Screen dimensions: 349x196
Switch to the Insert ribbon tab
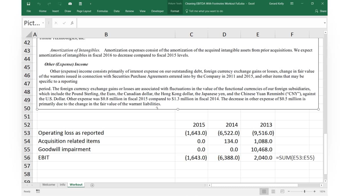(56, 11)
